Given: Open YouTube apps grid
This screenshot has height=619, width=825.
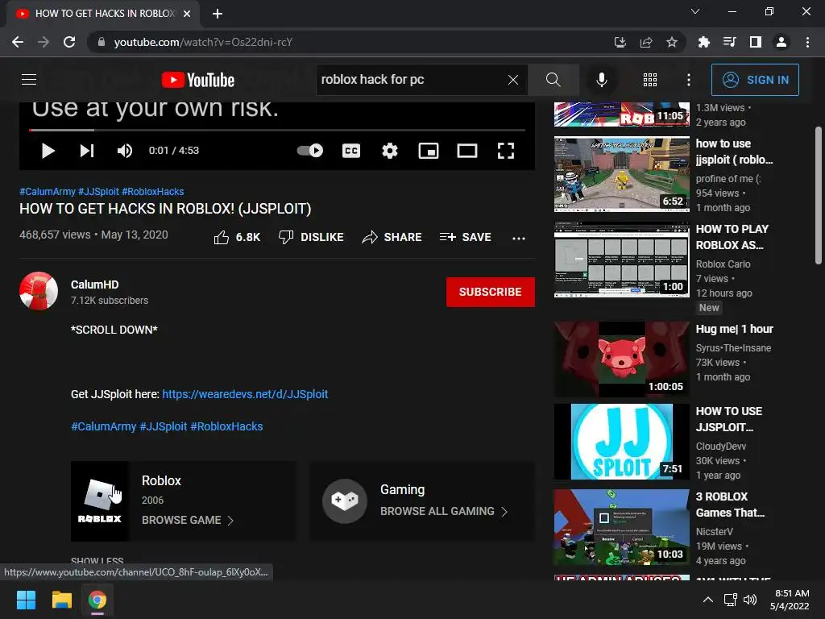Looking at the screenshot, I should [650, 80].
